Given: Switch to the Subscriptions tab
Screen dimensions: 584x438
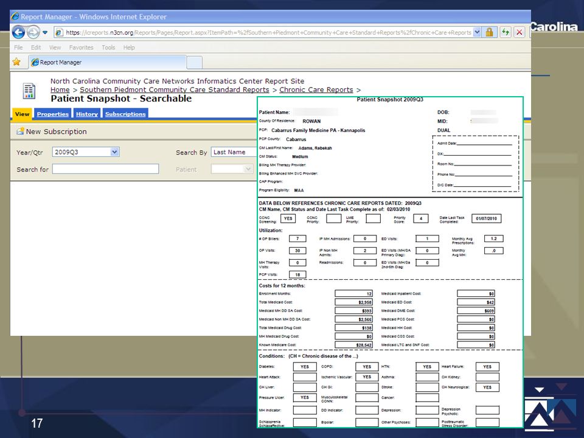Looking at the screenshot, I should [125, 114].
